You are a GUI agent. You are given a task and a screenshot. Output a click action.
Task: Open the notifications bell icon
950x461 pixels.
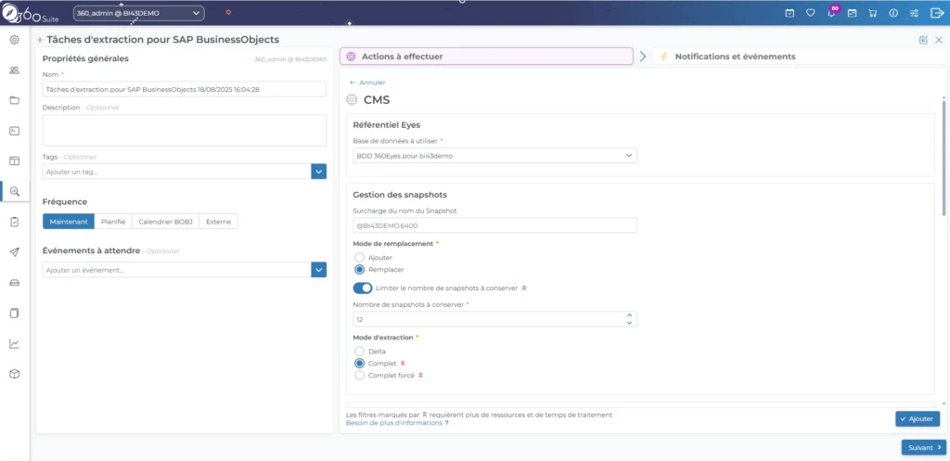831,13
